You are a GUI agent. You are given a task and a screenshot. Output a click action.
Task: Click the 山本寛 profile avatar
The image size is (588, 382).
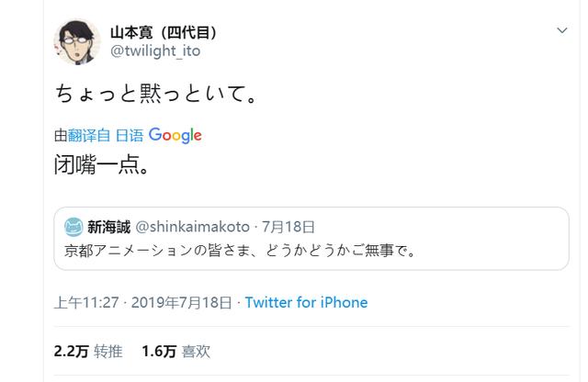coord(77,41)
